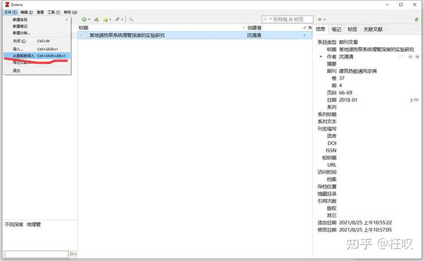Select 新建分类 menu entry
The image size is (424, 261).
click(37, 33)
